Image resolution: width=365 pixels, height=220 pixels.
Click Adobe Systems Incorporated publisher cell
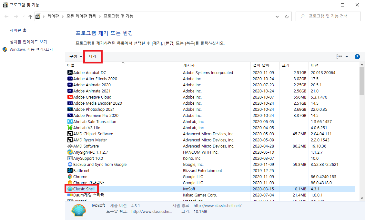(x=208, y=73)
